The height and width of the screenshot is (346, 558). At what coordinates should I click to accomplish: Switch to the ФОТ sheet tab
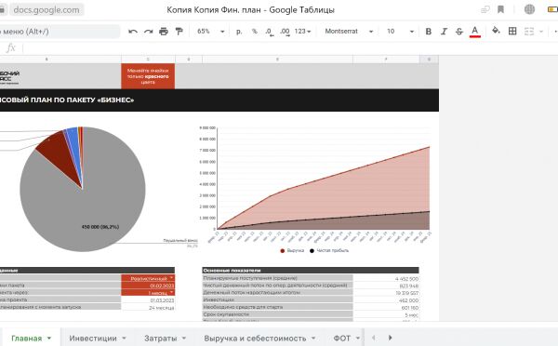point(342,339)
